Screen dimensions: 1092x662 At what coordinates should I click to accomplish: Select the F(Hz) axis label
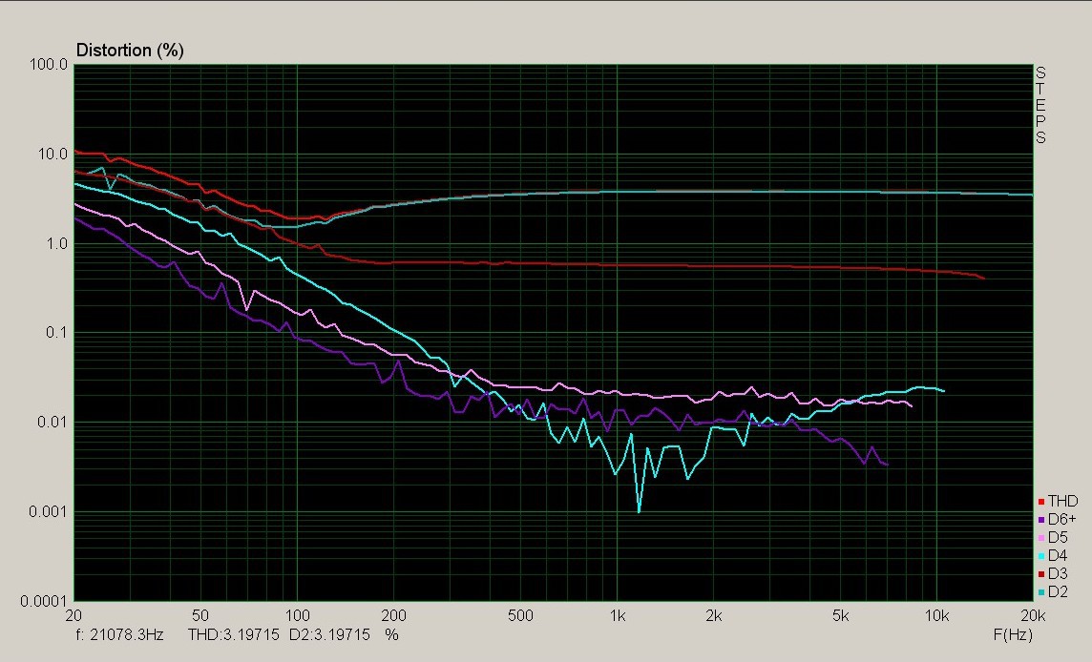[1012, 632]
